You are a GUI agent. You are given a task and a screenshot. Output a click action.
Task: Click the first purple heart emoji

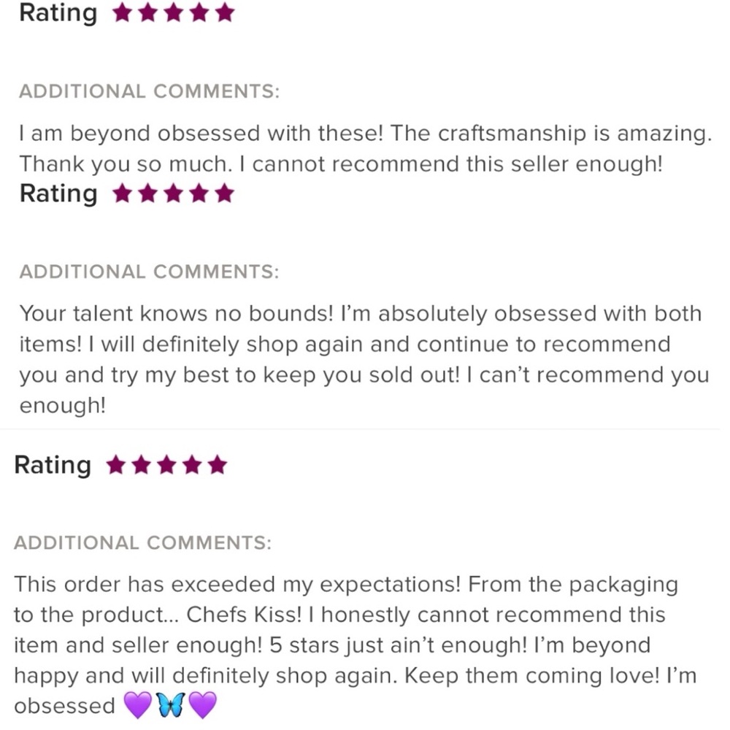(138, 705)
